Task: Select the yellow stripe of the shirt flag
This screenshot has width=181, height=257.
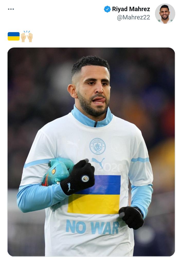Action: tap(94, 204)
